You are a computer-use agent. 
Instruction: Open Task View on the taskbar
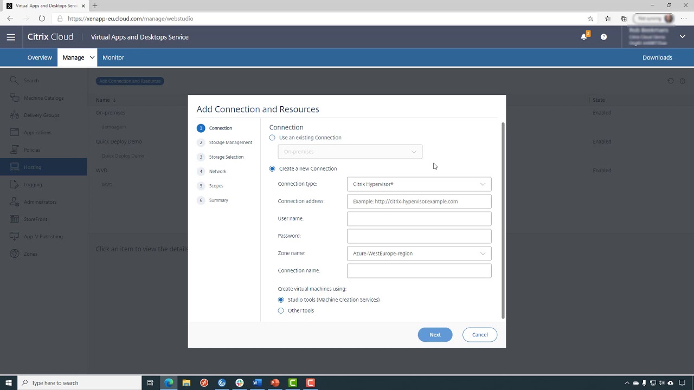click(150, 382)
